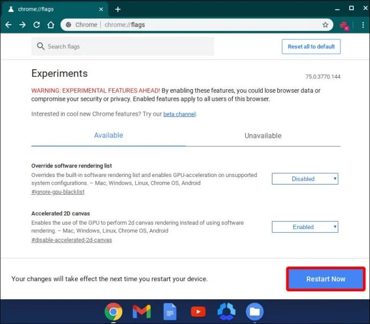This screenshot has width=370, height=324.
Task: Click the Restart Now button
Action: 326,279
